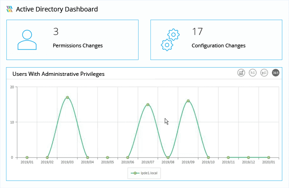Select the 2019/09 peak data point

click(188, 101)
